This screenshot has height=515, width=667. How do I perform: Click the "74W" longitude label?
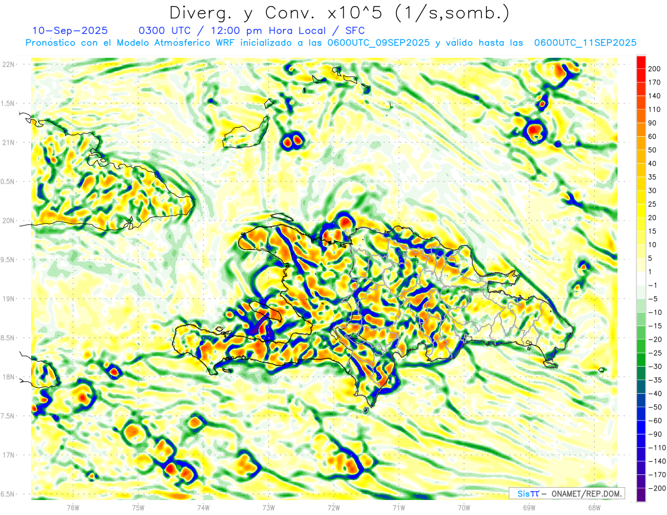click(x=203, y=507)
